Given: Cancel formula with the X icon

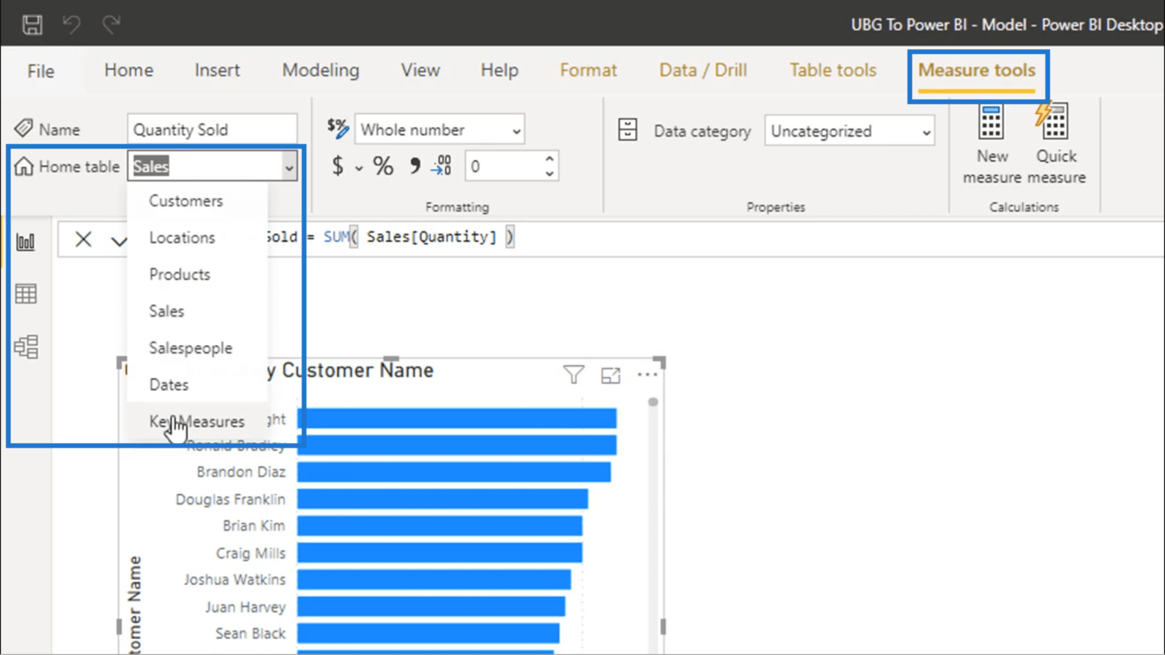Looking at the screenshot, I should click(83, 239).
